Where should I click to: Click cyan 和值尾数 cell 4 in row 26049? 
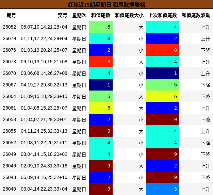click(101, 154)
